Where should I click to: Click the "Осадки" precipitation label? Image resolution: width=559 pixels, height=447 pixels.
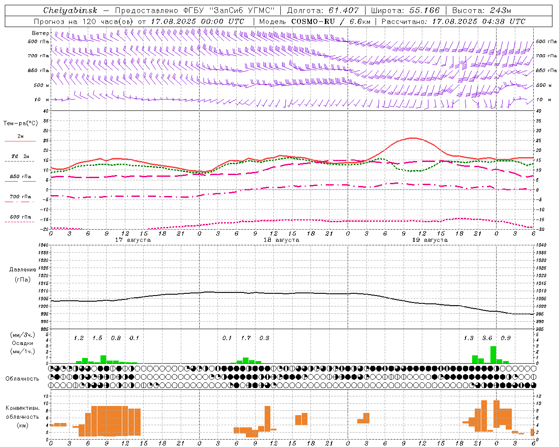pyautogui.click(x=23, y=343)
